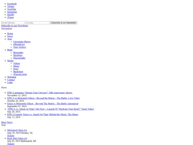Click the More News link
Image resolution: width=193 pixels, height=145 pixels.
[x=7, y=122]
